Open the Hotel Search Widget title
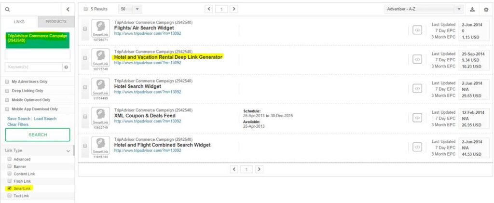The height and width of the screenshot is (203, 494). [137, 86]
